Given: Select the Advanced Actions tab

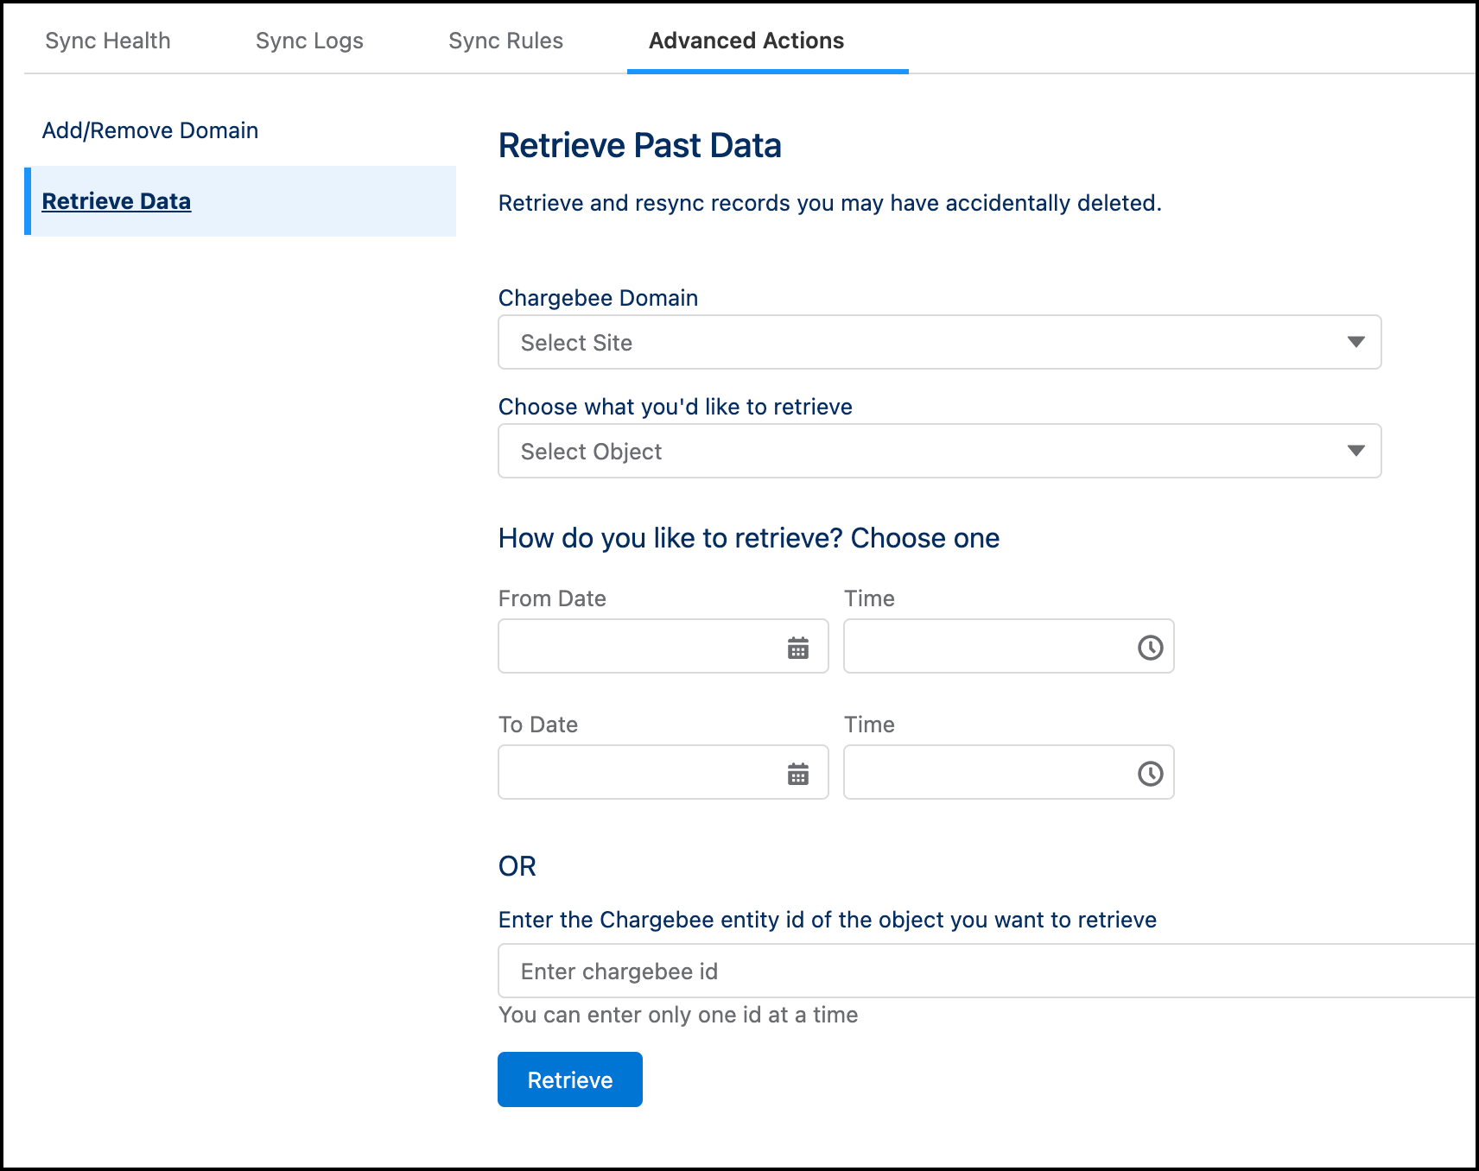Looking at the screenshot, I should [x=746, y=41].
